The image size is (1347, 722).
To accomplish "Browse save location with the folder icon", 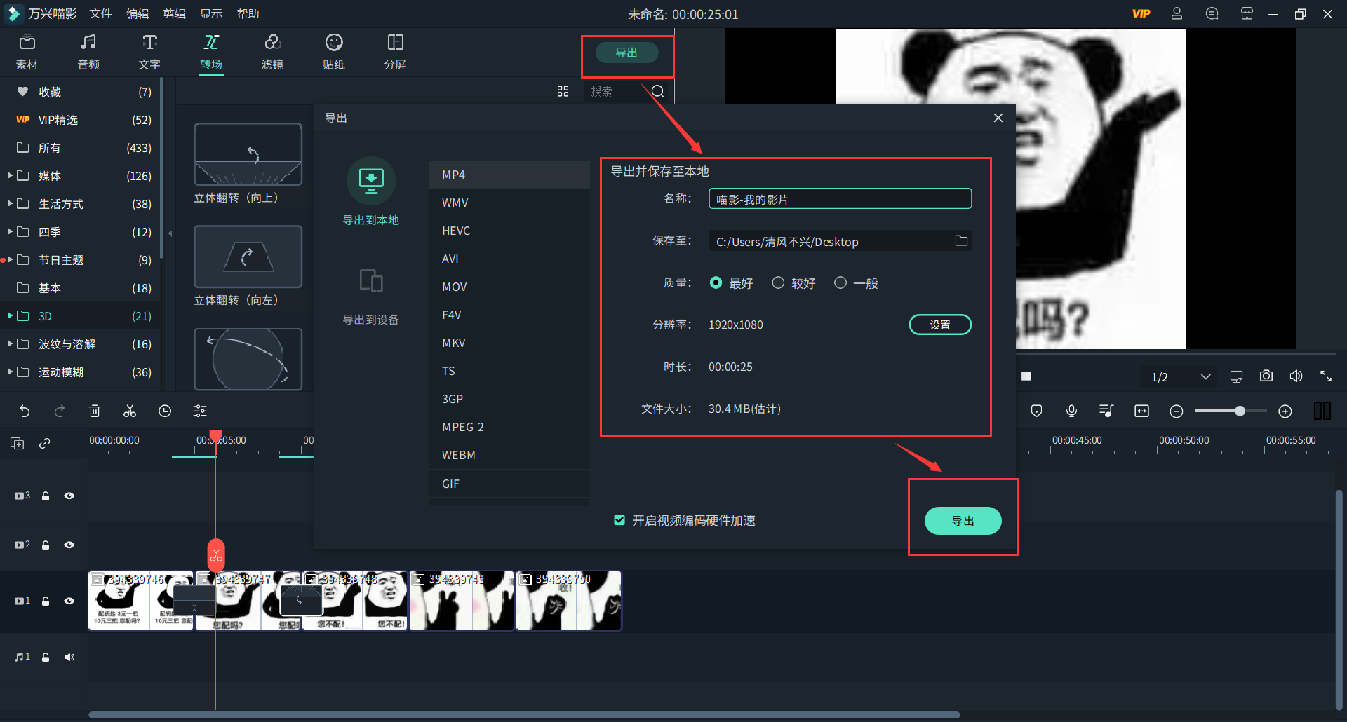I will pyautogui.click(x=962, y=240).
